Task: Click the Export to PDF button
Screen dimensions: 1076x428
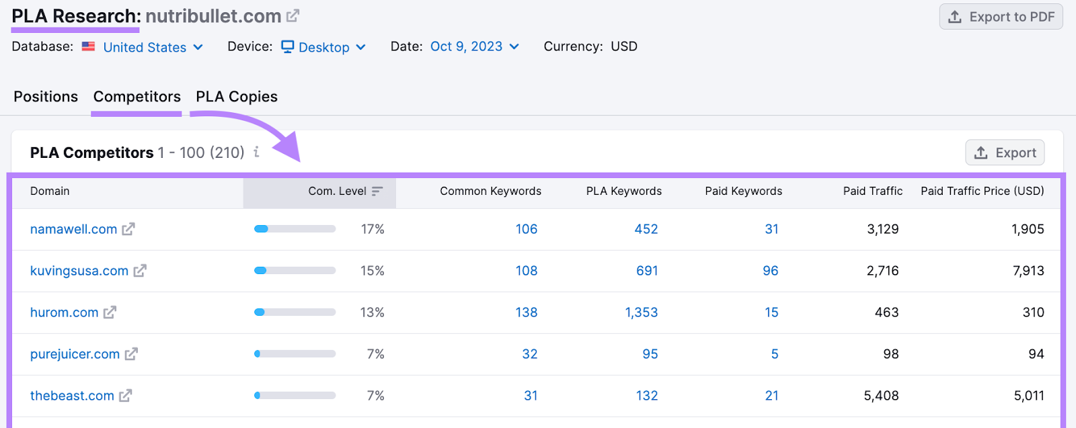Action: [1001, 17]
